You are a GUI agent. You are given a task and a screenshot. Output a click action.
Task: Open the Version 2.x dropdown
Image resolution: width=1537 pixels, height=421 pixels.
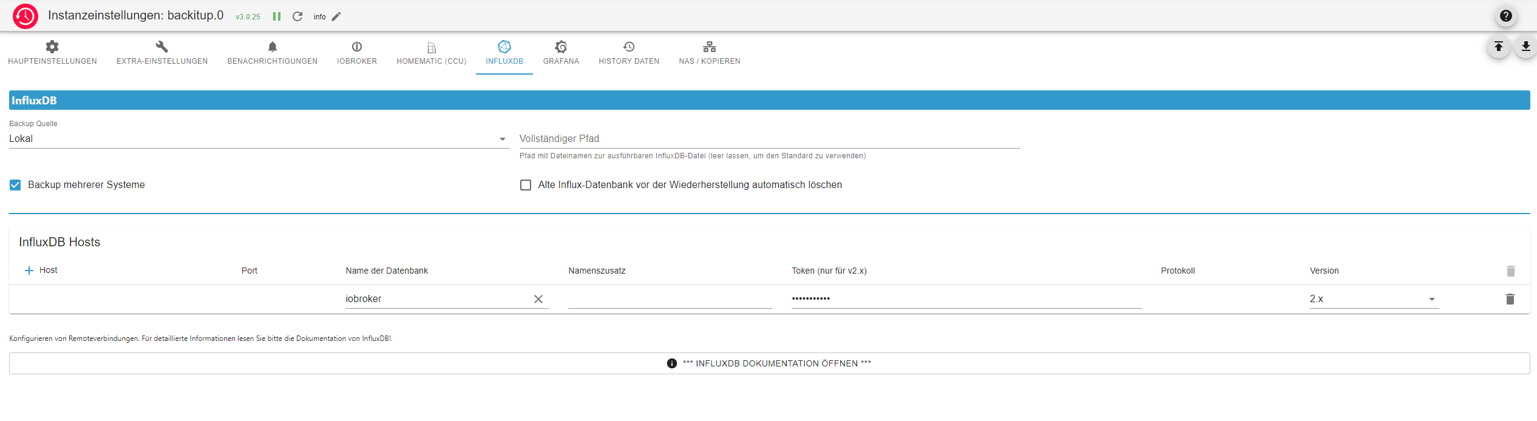1374,299
